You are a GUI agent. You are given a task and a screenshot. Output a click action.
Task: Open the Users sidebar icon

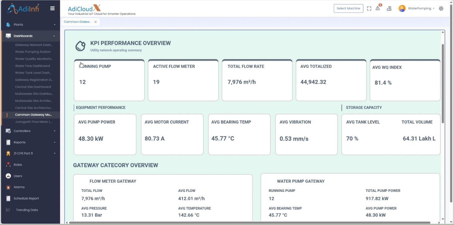8,176
